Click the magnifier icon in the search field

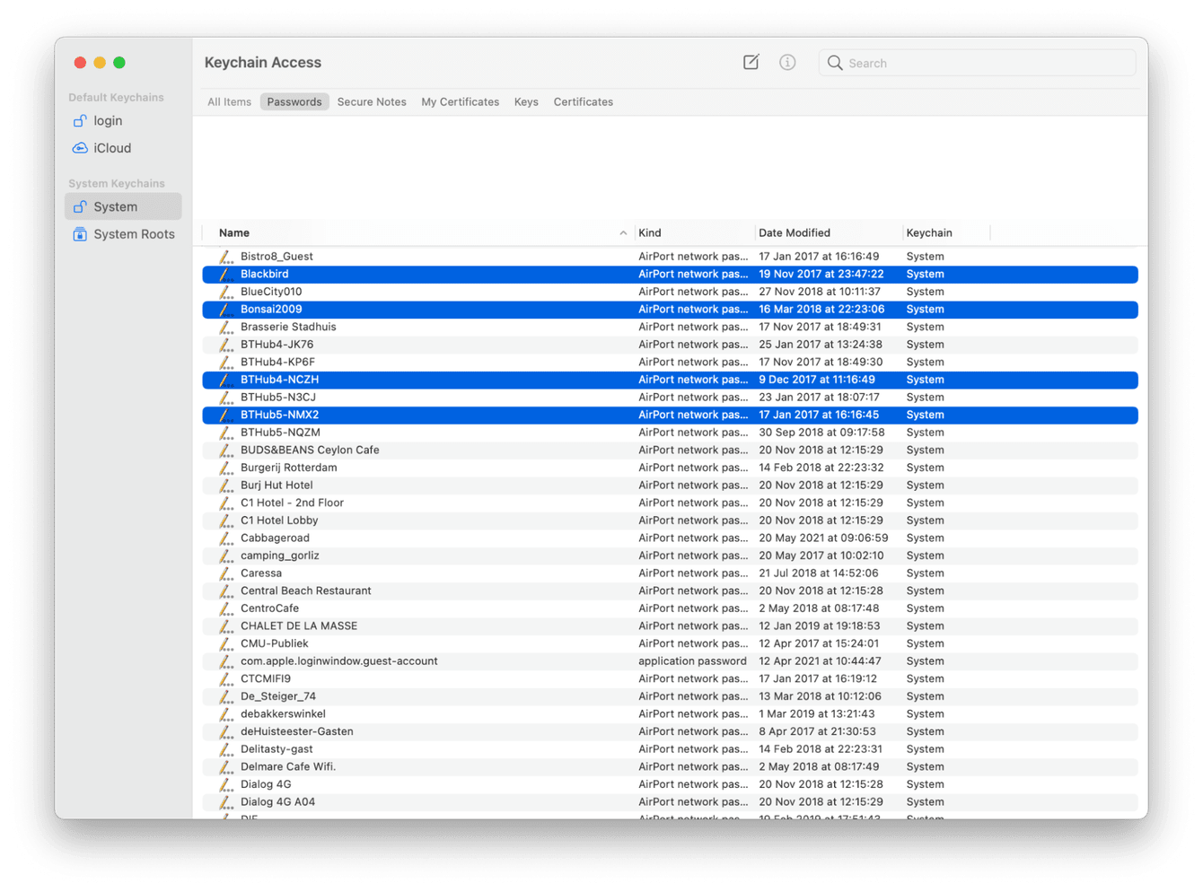835,63
